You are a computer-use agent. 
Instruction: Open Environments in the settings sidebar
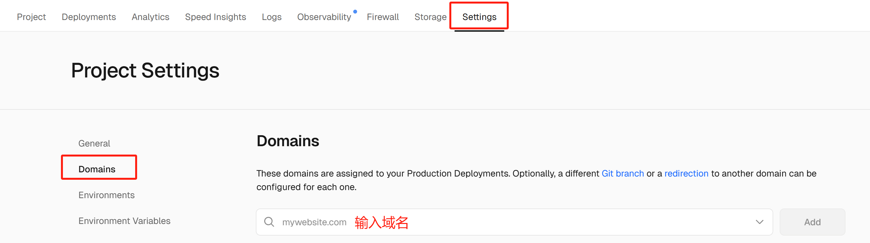106,195
